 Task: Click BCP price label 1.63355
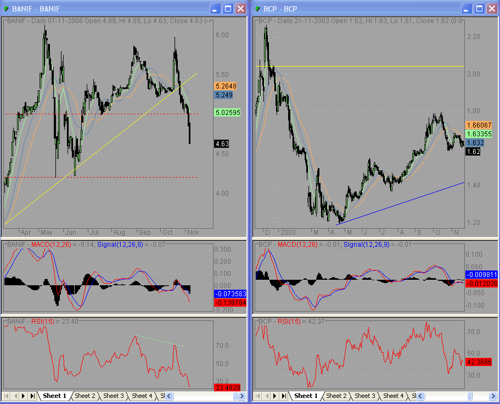479,134
